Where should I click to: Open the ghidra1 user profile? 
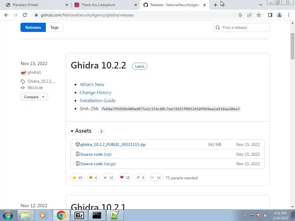click(x=34, y=72)
